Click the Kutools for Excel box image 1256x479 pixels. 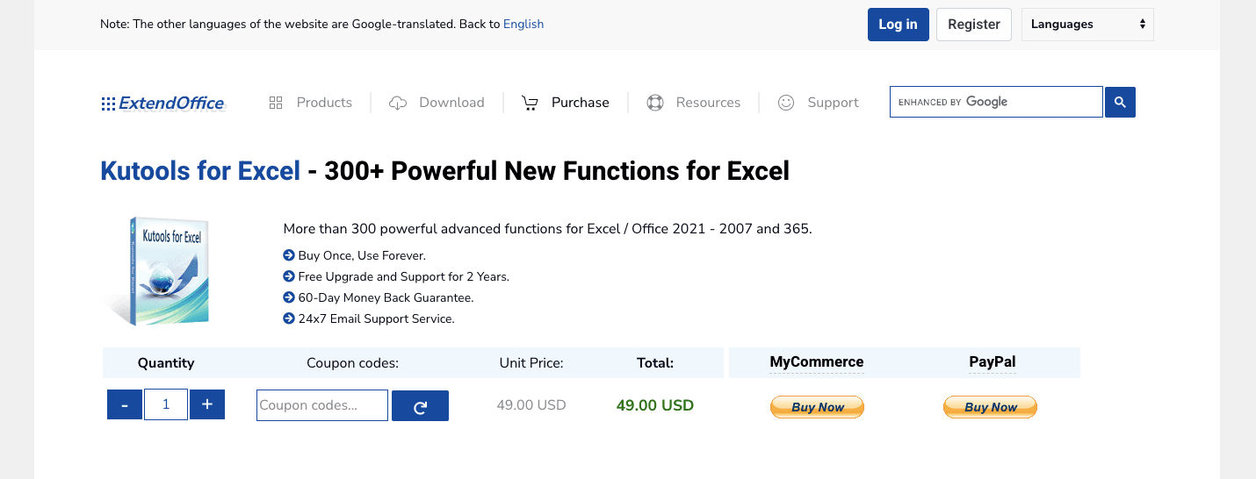point(161,271)
